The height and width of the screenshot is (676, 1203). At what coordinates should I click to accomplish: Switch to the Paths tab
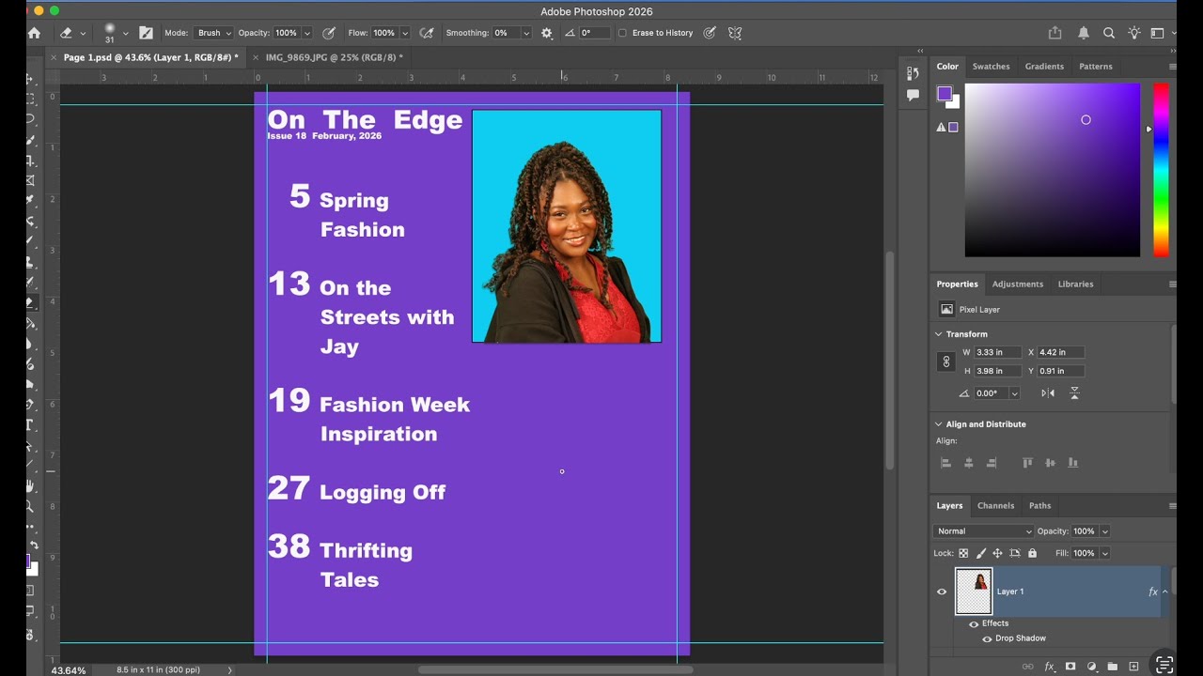(x=1039, y=505)
